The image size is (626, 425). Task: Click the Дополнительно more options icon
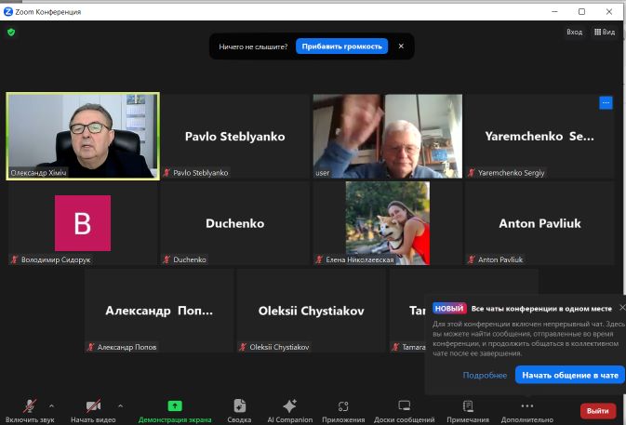(526, 406)
